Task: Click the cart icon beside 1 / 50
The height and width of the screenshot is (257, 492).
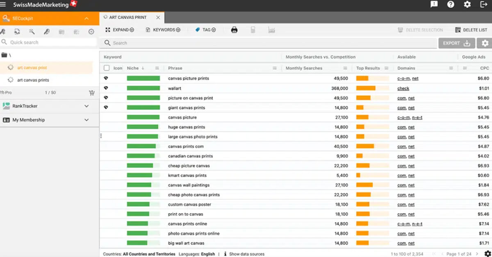Action: pyautogui.click(x=92, y=93)
